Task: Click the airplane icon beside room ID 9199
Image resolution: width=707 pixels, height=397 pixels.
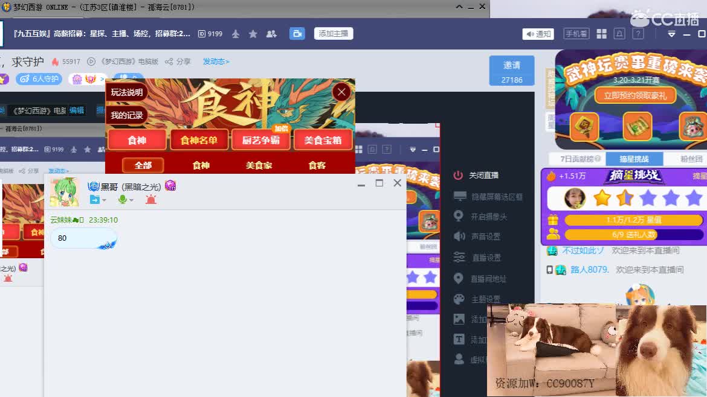Action: (x=236, y=34)
